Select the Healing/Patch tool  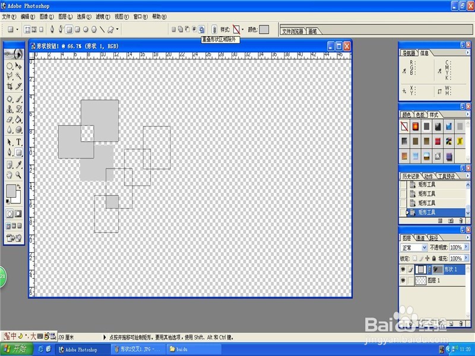pyautogui.click(x=9, y=99)
